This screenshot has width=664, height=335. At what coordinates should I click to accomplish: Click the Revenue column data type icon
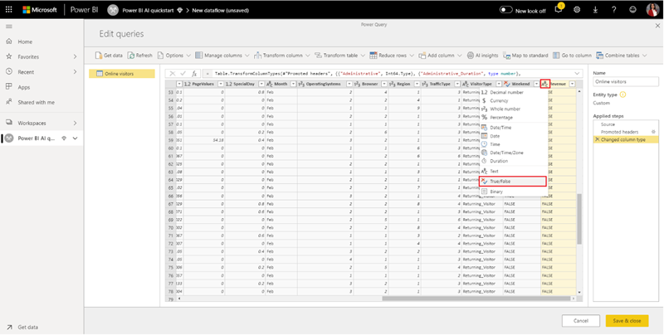pyautogui.click(x=544, y=84)
